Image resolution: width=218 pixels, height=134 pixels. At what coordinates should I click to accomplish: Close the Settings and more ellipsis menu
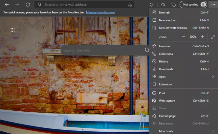pos(213,5)
